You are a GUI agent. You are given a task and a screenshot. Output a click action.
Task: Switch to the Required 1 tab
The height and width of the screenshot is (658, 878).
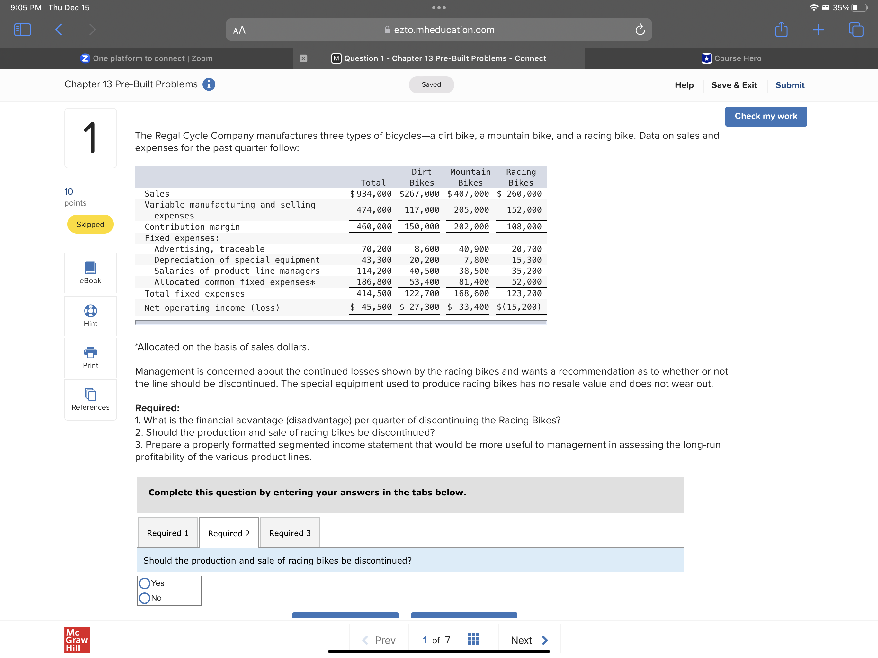167,533
